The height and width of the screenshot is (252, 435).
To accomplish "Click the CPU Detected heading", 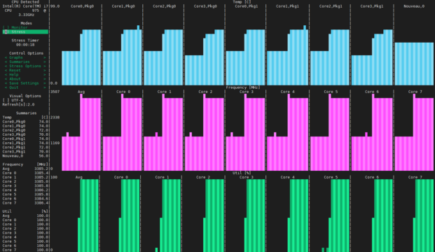I will (25, 2).
